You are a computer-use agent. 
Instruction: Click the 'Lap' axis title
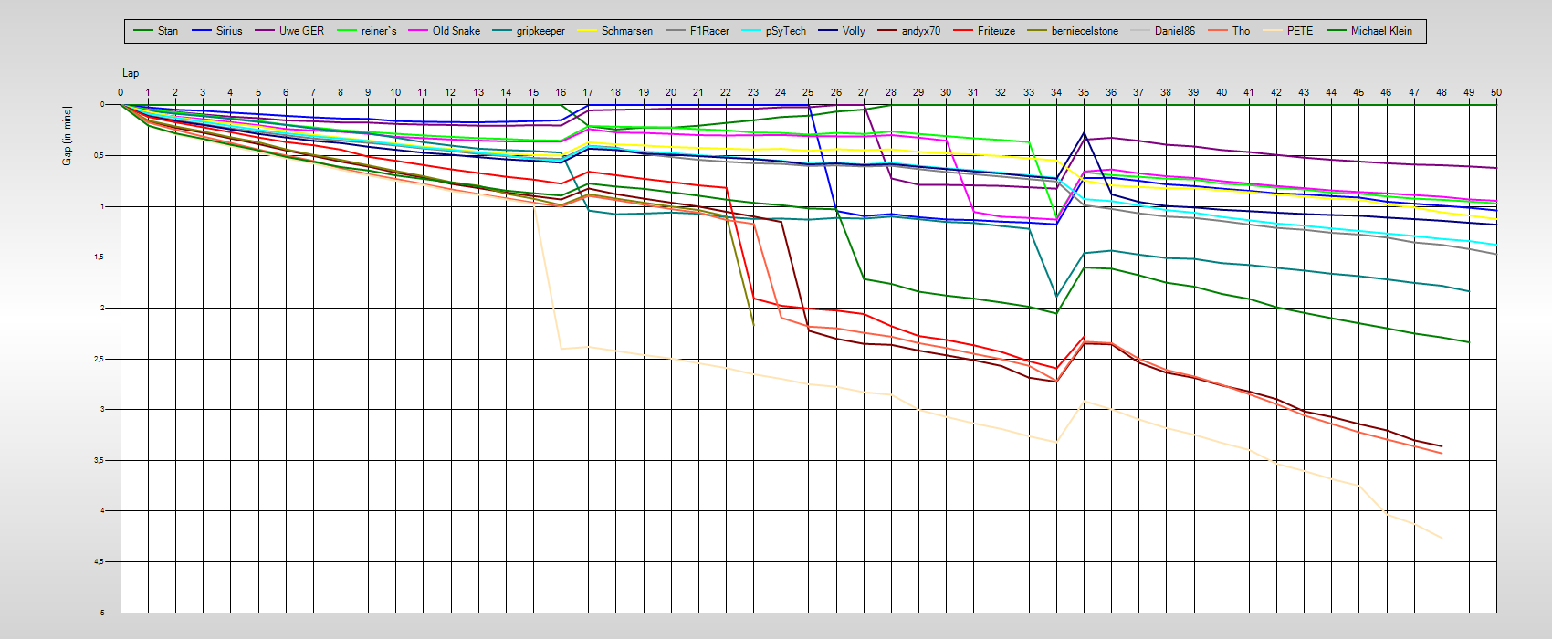[x=131, y=73]
